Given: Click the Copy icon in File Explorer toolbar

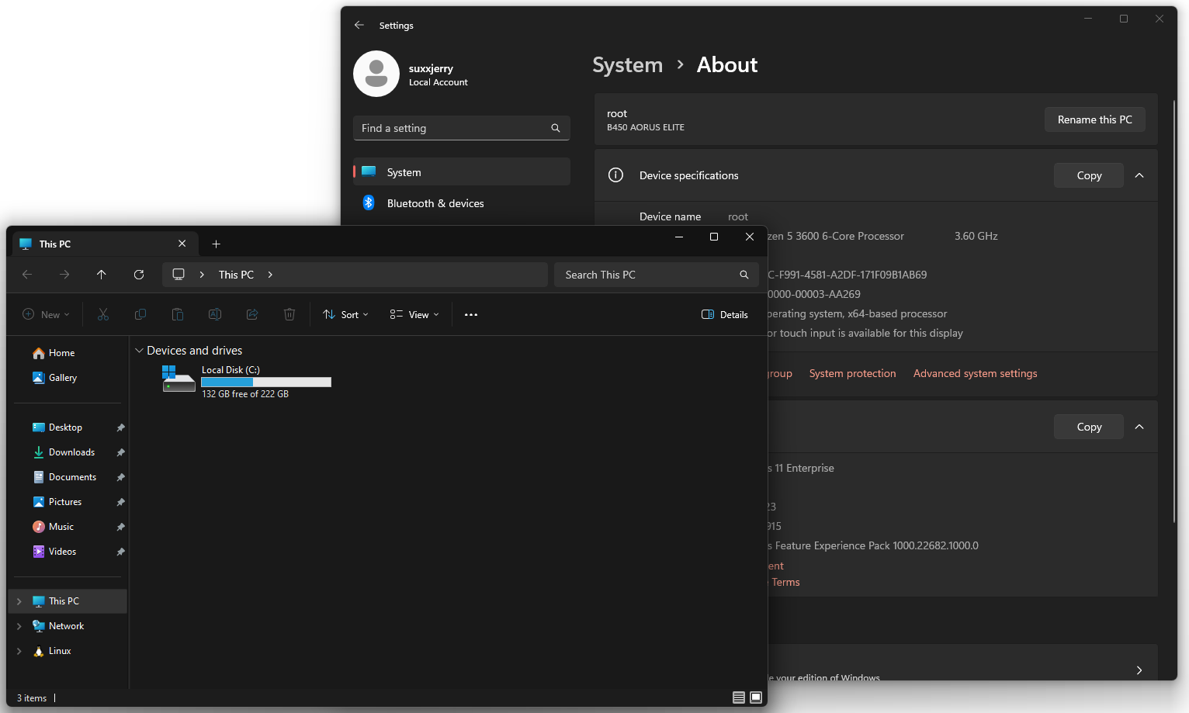Looking at the screenshot, I should [x=140, y=314].
